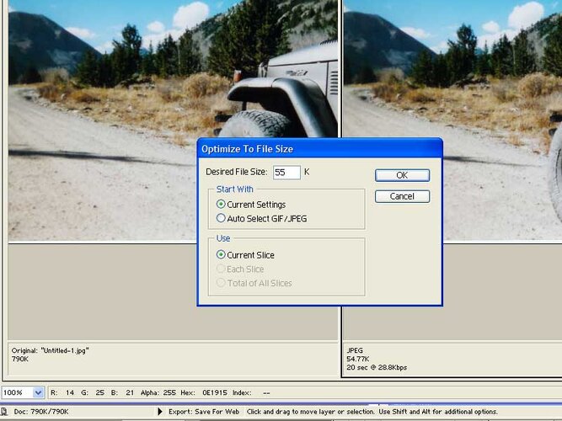Select the Current Slice radio button

pos(221,255)
